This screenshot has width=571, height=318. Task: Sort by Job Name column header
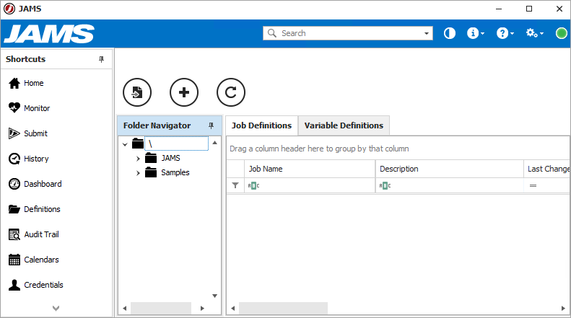(310, 169)
